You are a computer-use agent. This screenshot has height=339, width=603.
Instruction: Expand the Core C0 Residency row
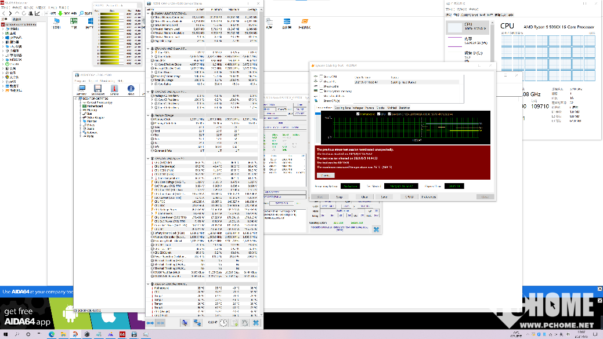click(x=152, y=100)
